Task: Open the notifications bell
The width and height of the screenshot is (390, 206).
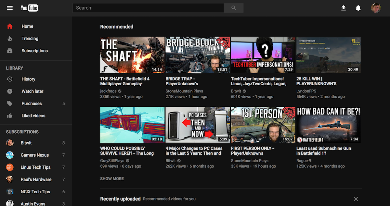Action: click(358, 8)
